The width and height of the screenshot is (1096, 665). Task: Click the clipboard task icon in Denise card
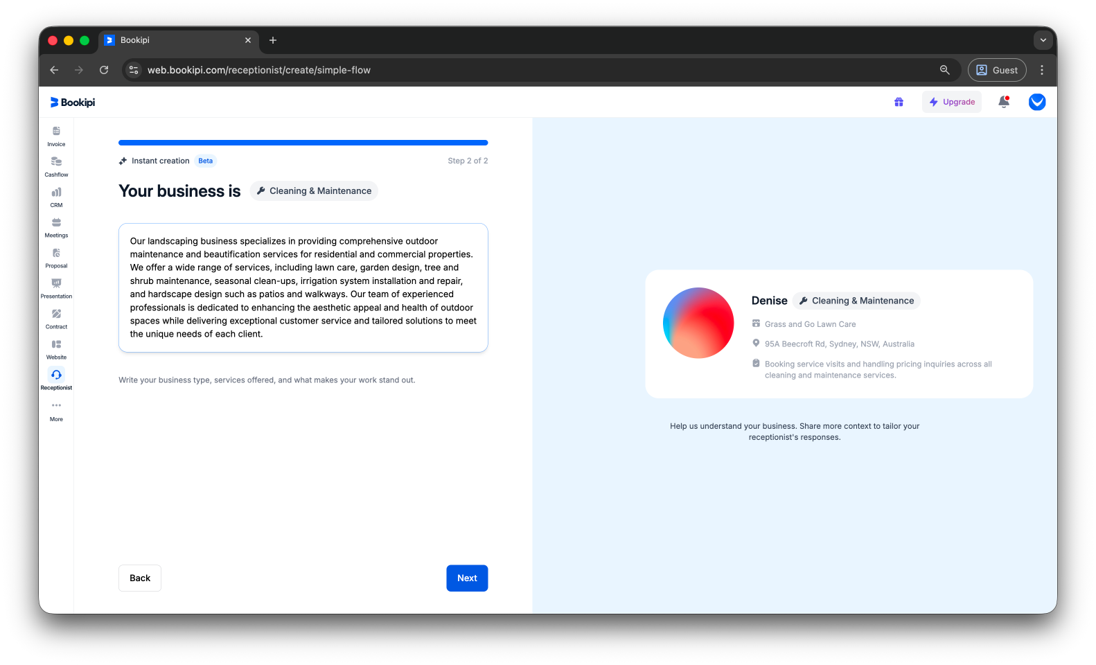click(x=756, y=363)
